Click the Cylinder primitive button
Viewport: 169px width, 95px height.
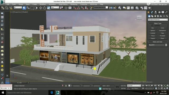pos(153,33)
